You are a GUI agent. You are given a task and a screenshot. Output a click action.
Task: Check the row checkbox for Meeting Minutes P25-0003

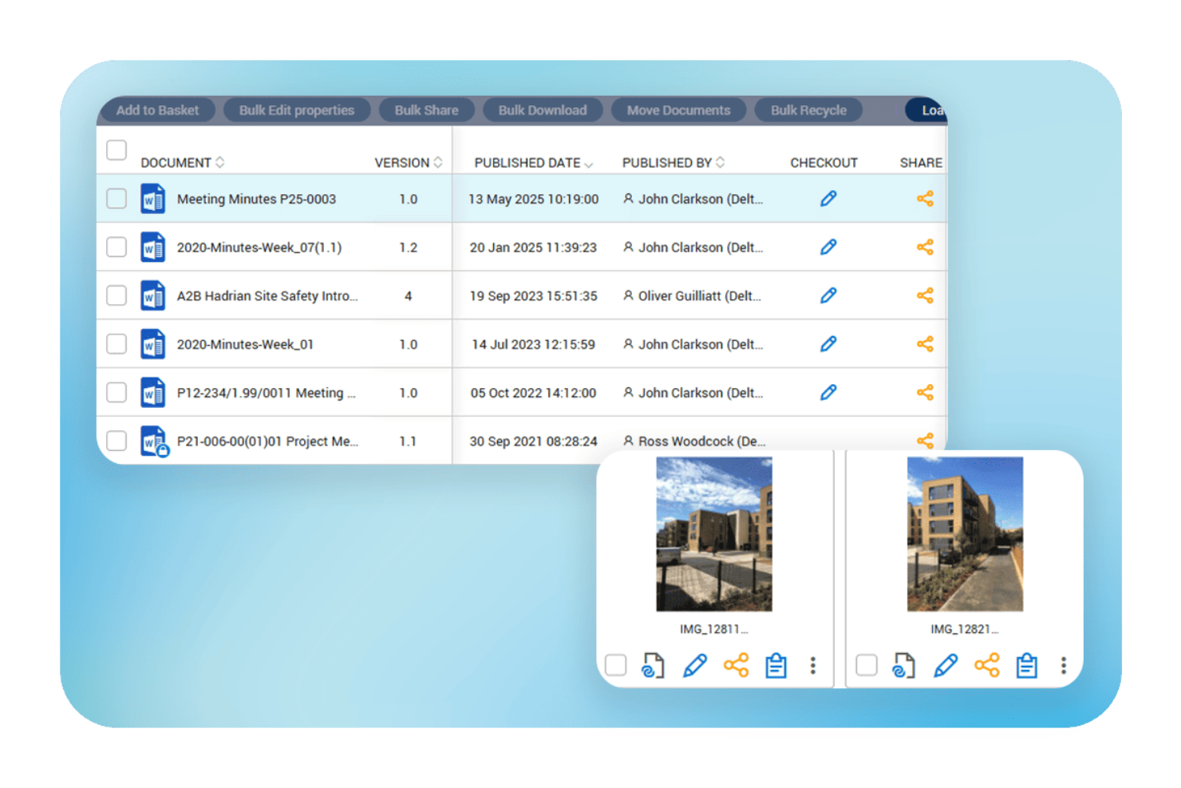pos(116,198)
